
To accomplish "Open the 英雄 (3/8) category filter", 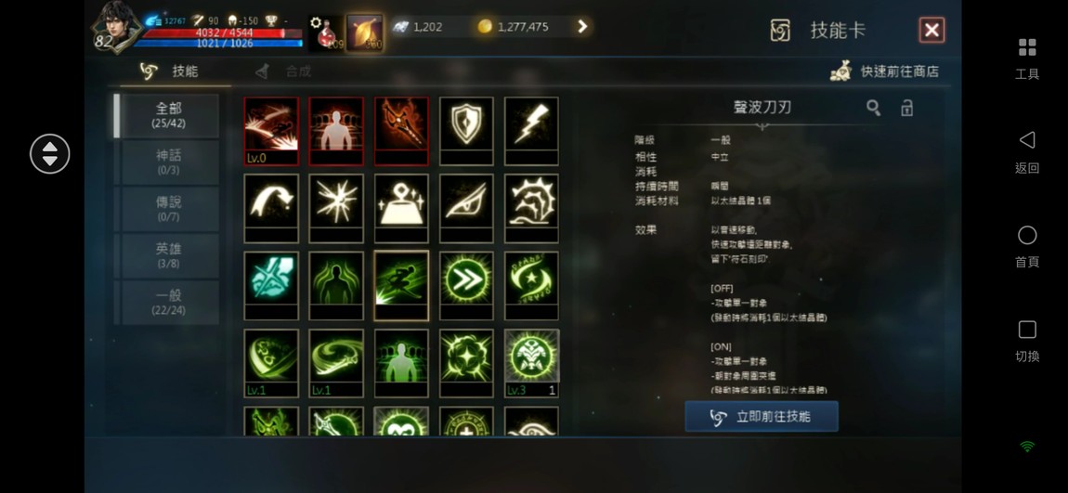I will coord(170,255).
